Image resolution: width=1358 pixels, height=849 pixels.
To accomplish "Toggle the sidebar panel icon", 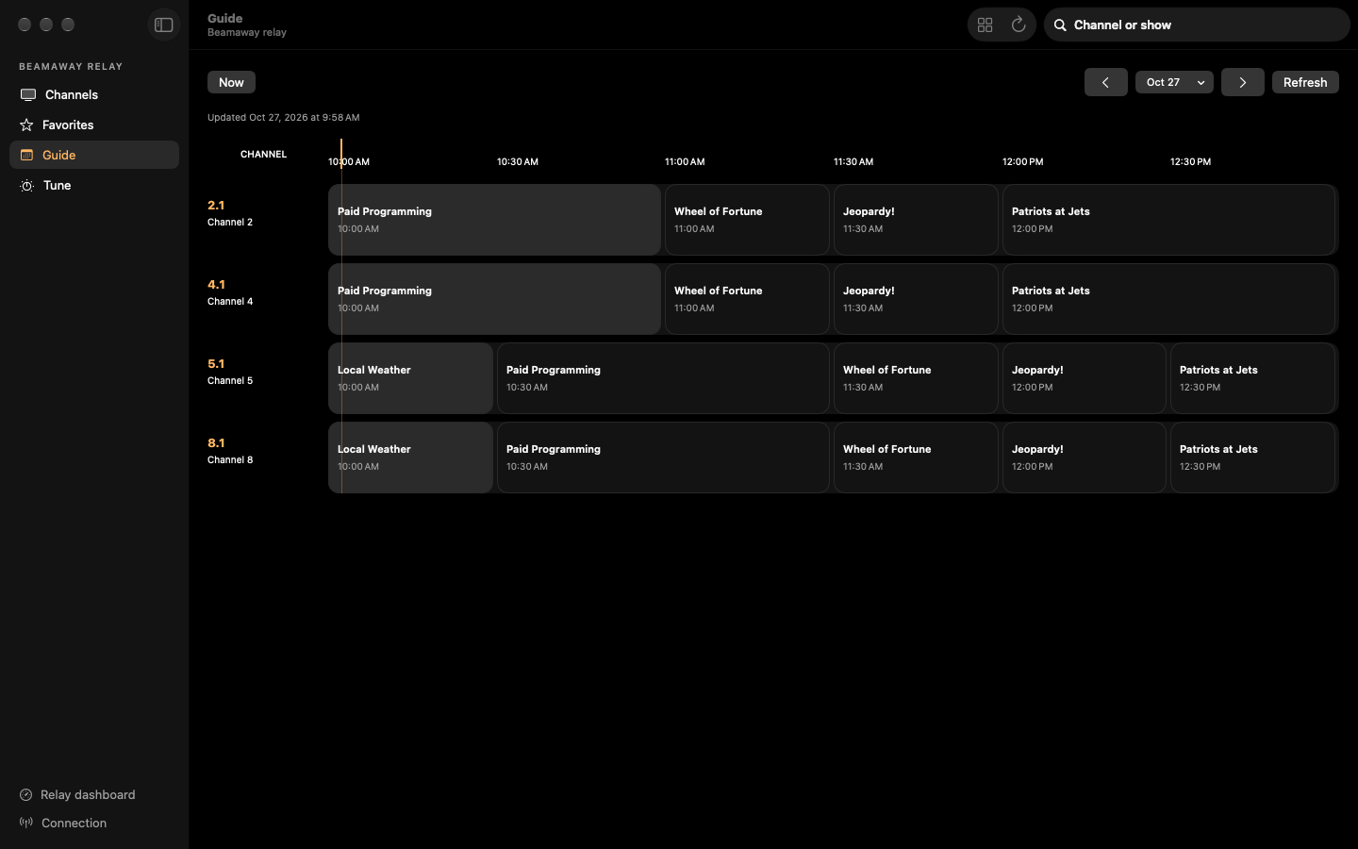I will 164,25.
